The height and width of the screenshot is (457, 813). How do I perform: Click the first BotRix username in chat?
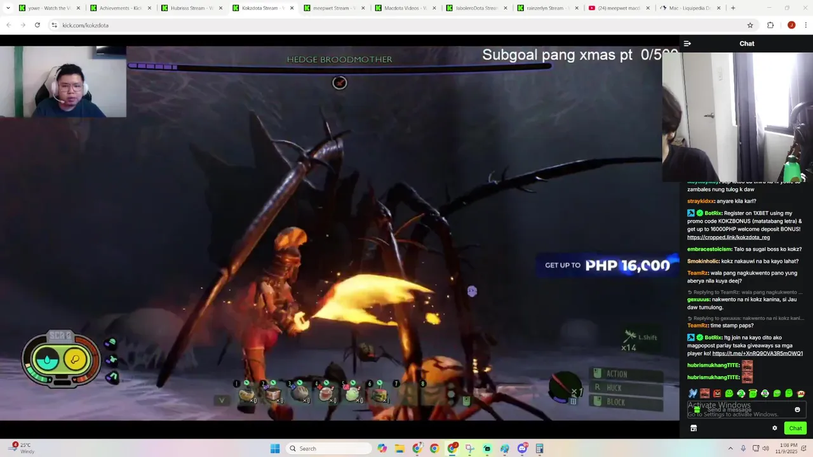pos(713,213)
